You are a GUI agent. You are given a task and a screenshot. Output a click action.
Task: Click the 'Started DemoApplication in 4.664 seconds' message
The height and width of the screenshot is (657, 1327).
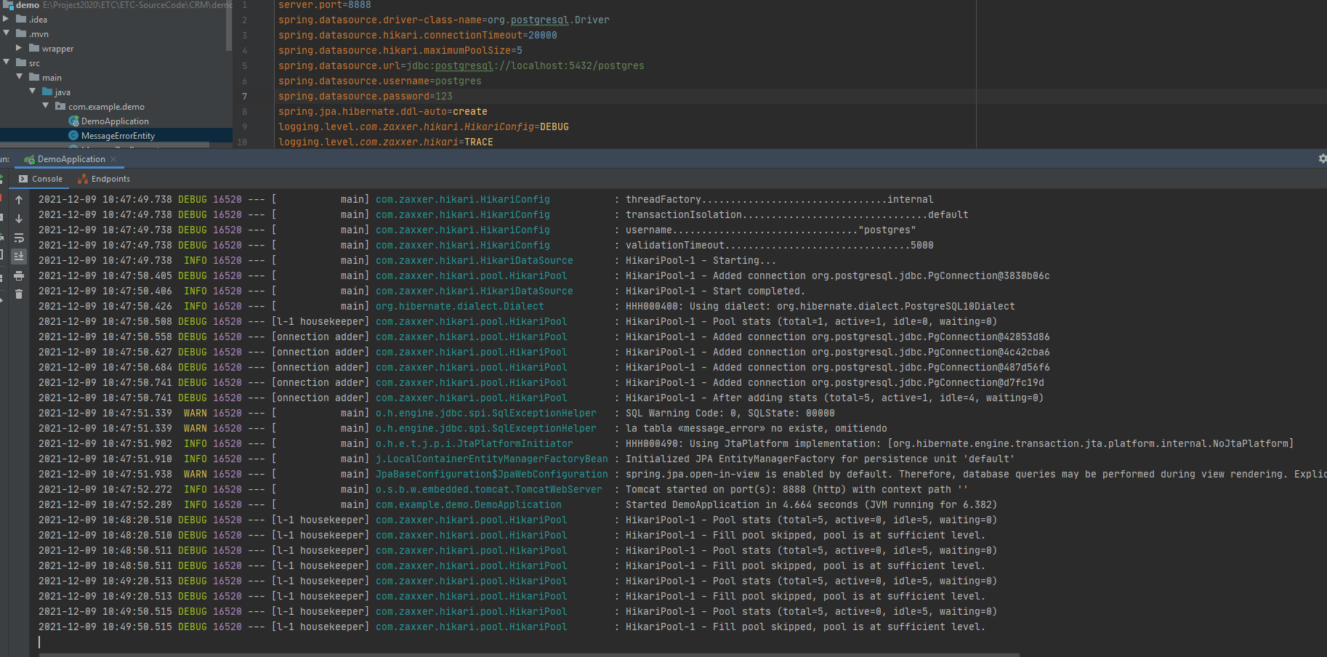tap(811, 505)
